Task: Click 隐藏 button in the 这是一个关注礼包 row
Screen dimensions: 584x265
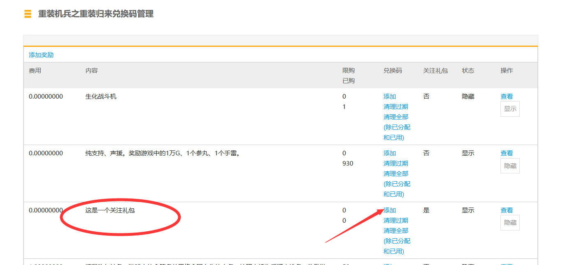Action: click(510, 223)
